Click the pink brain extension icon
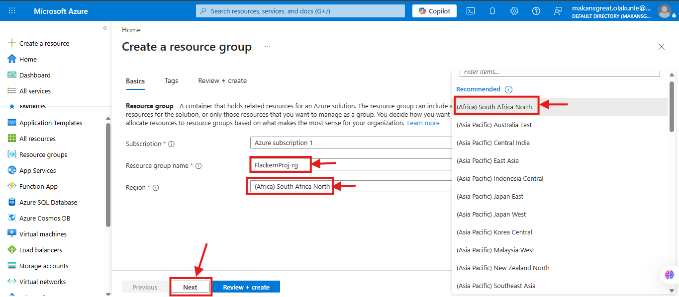Screen dimensions: 679x297 click(669, 274)
